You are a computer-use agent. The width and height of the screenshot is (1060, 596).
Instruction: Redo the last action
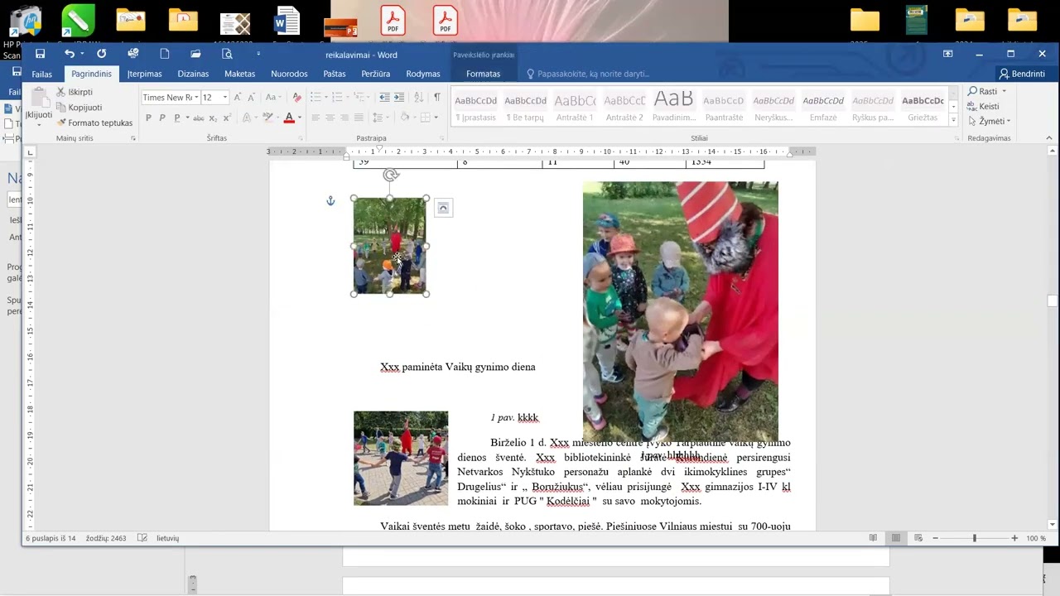click(101, 54)
